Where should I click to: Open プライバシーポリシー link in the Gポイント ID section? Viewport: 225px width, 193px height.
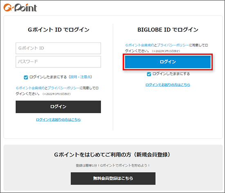click(63, 88)
